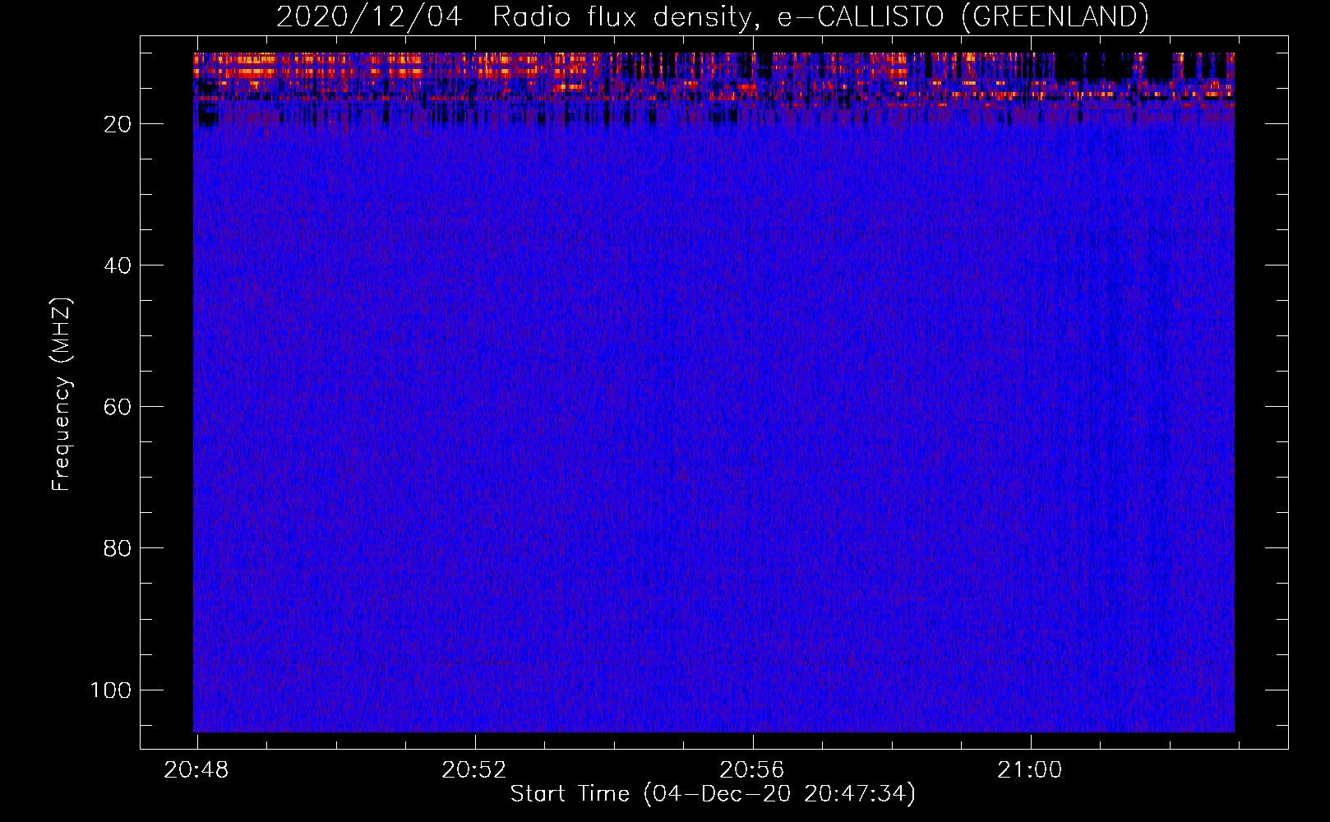Screen dimensions: 1330x822
Task: Click the '20:56' time tick label
Action: [752, 770]
